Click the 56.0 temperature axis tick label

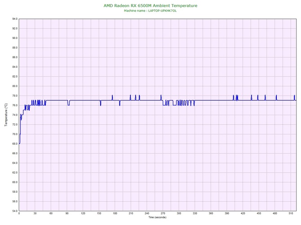click(15, 201)
